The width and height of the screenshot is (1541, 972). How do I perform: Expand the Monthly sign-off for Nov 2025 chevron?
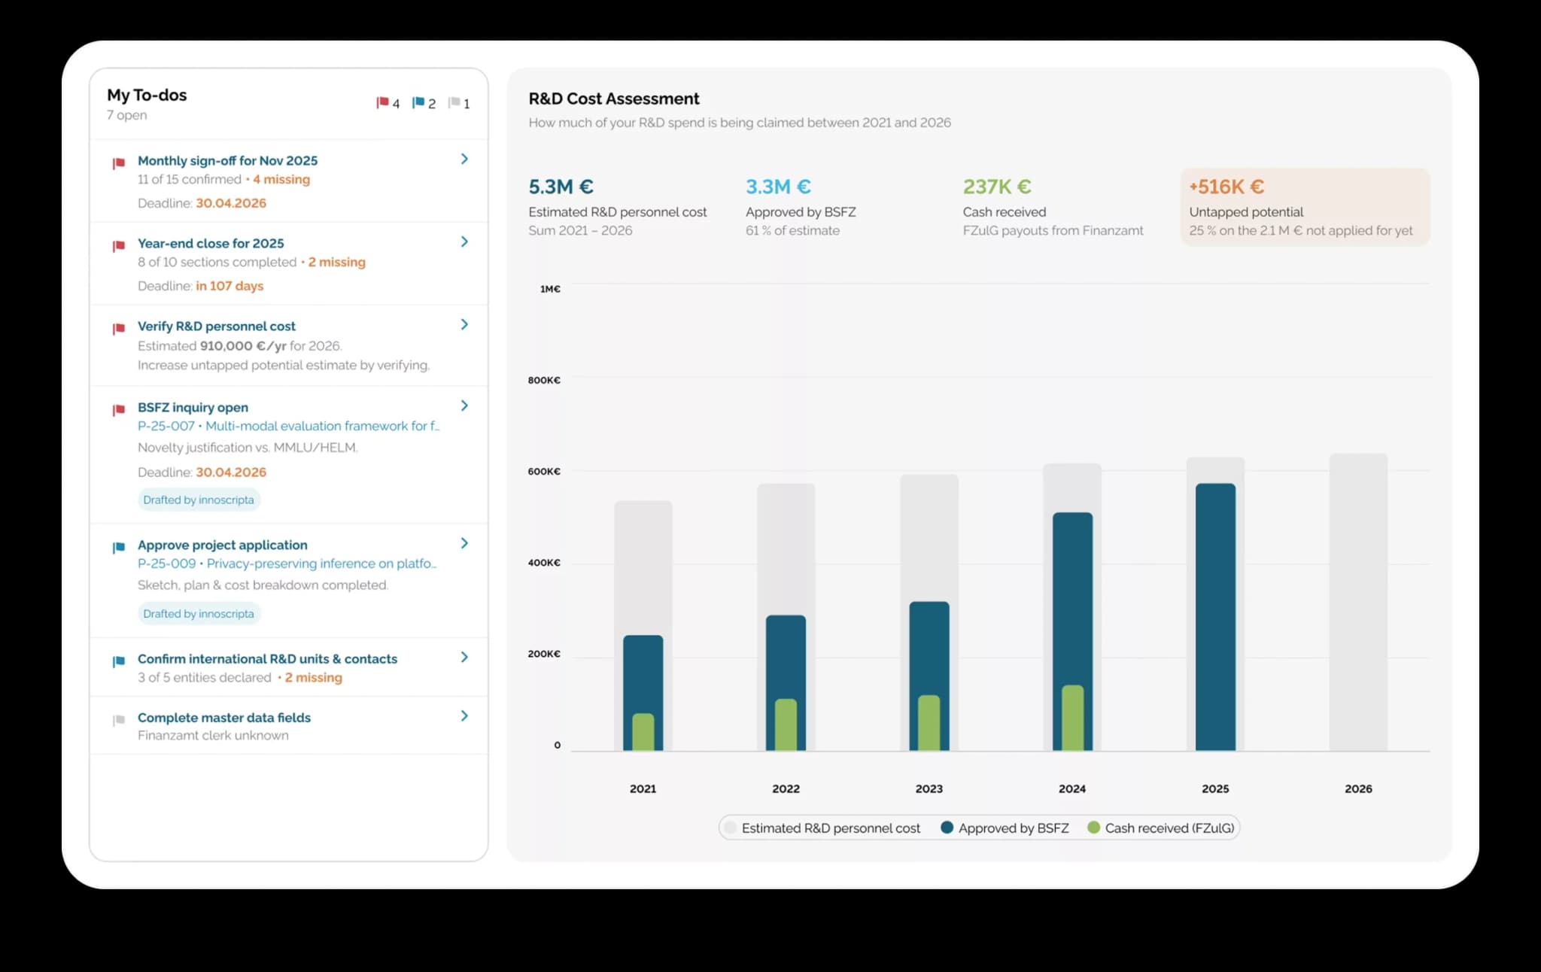click(464, 159)
